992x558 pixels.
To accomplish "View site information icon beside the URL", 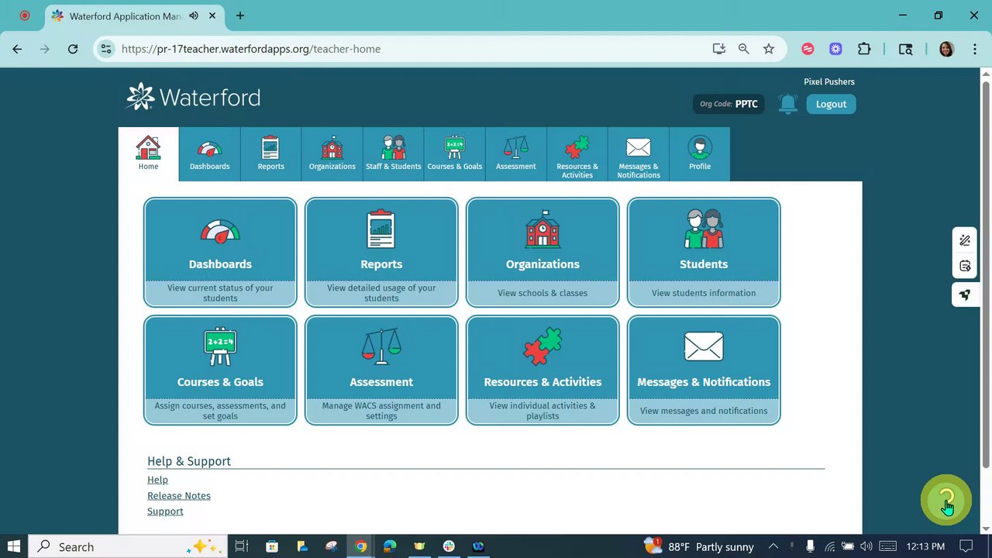I will tap(107, 49).
